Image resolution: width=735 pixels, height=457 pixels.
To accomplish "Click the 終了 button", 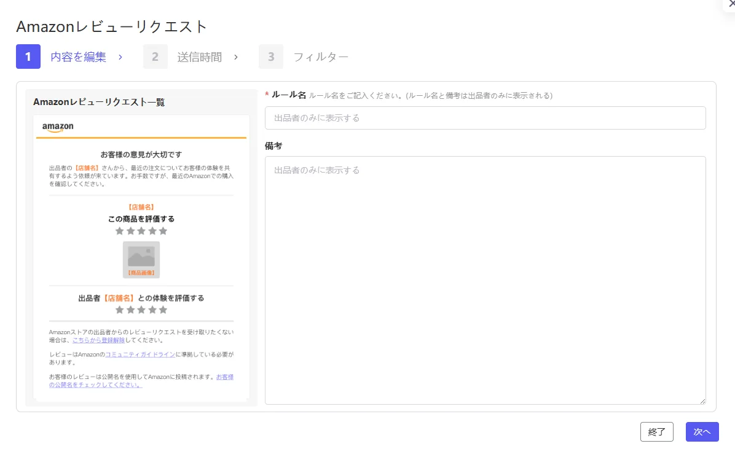I will pyautogui.click(x=657, y=432).
